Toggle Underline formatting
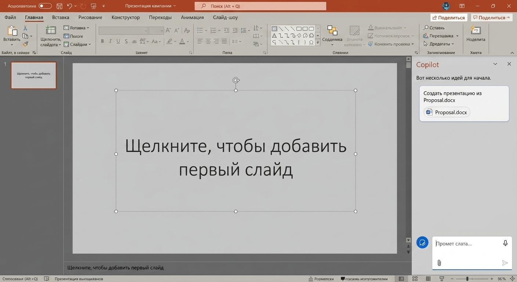Image resolution: width=517 pixels, height=282 pixels. click(118, 41)
